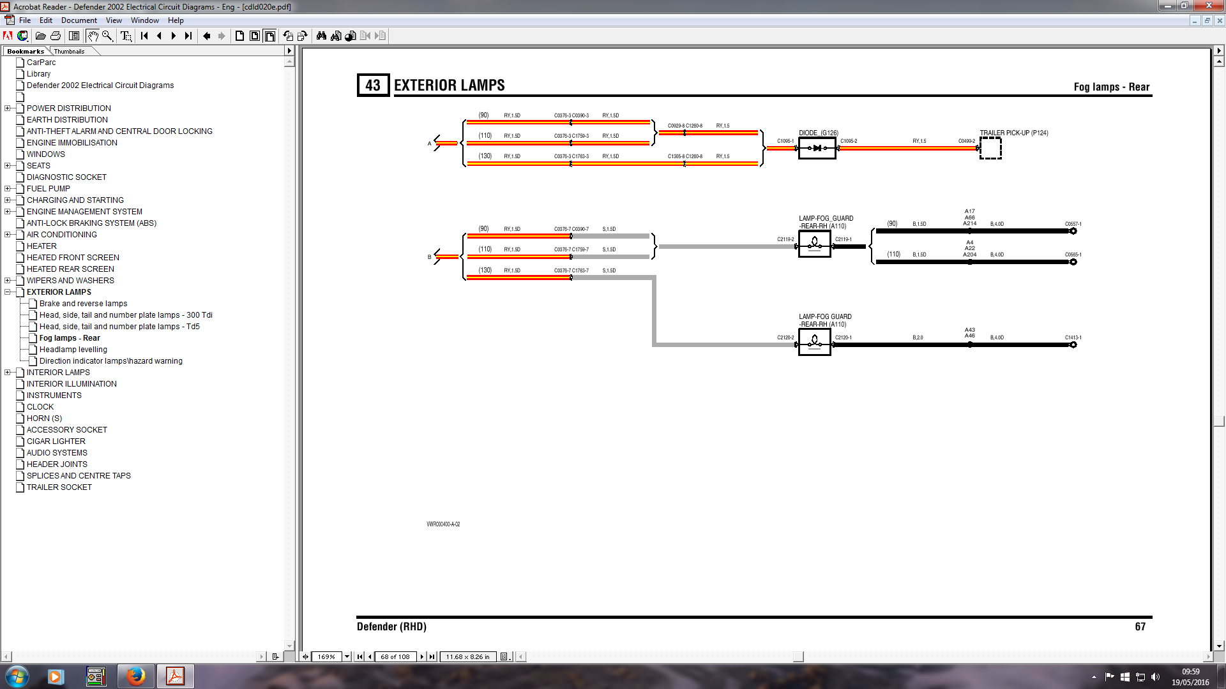Click the Go to Previous View arrow

click(207, 36)
